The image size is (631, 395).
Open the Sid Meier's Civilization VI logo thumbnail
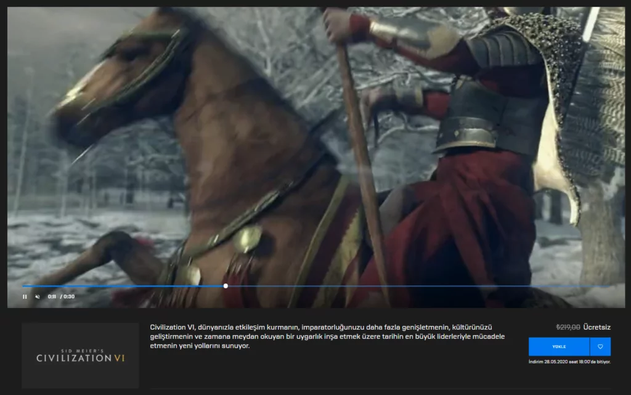click(80, 356)
